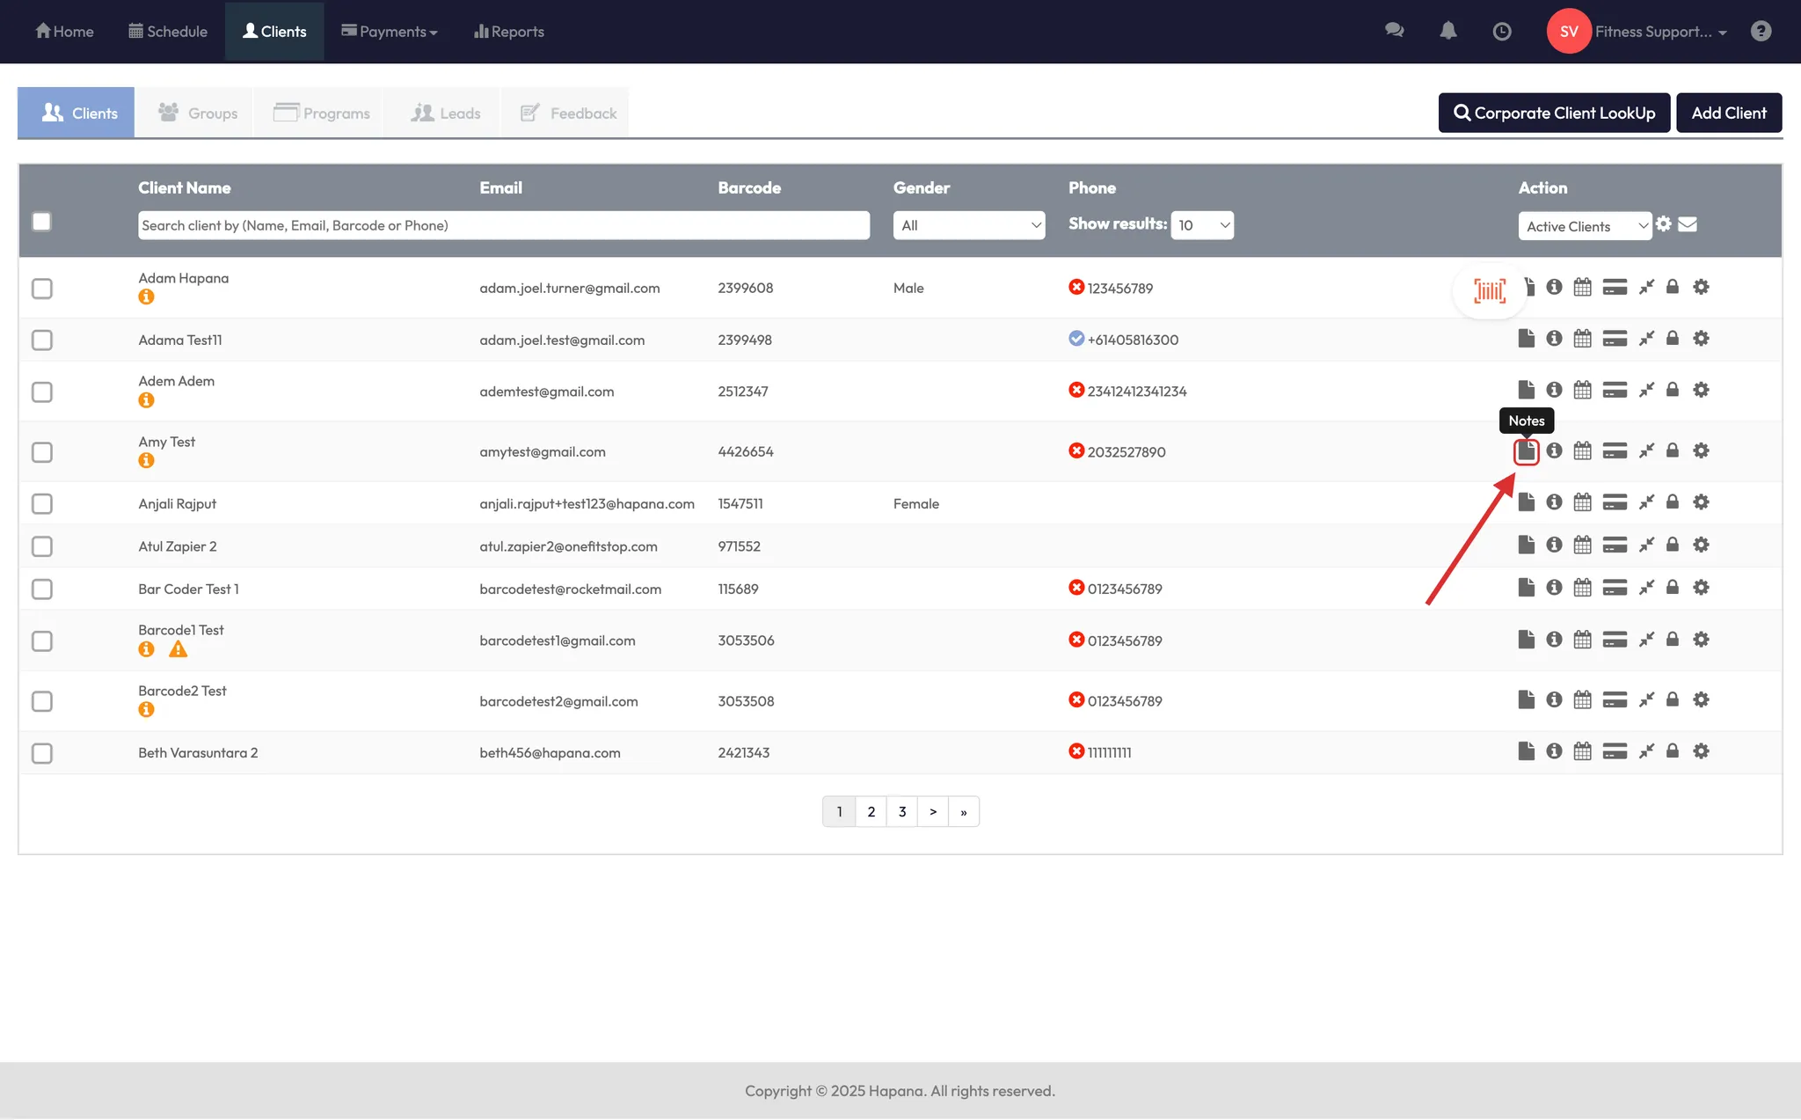Open gear settings for Beth Varasuntara 2
The height and width of the screenshot is (1120, 1801).
point(1701,751)
